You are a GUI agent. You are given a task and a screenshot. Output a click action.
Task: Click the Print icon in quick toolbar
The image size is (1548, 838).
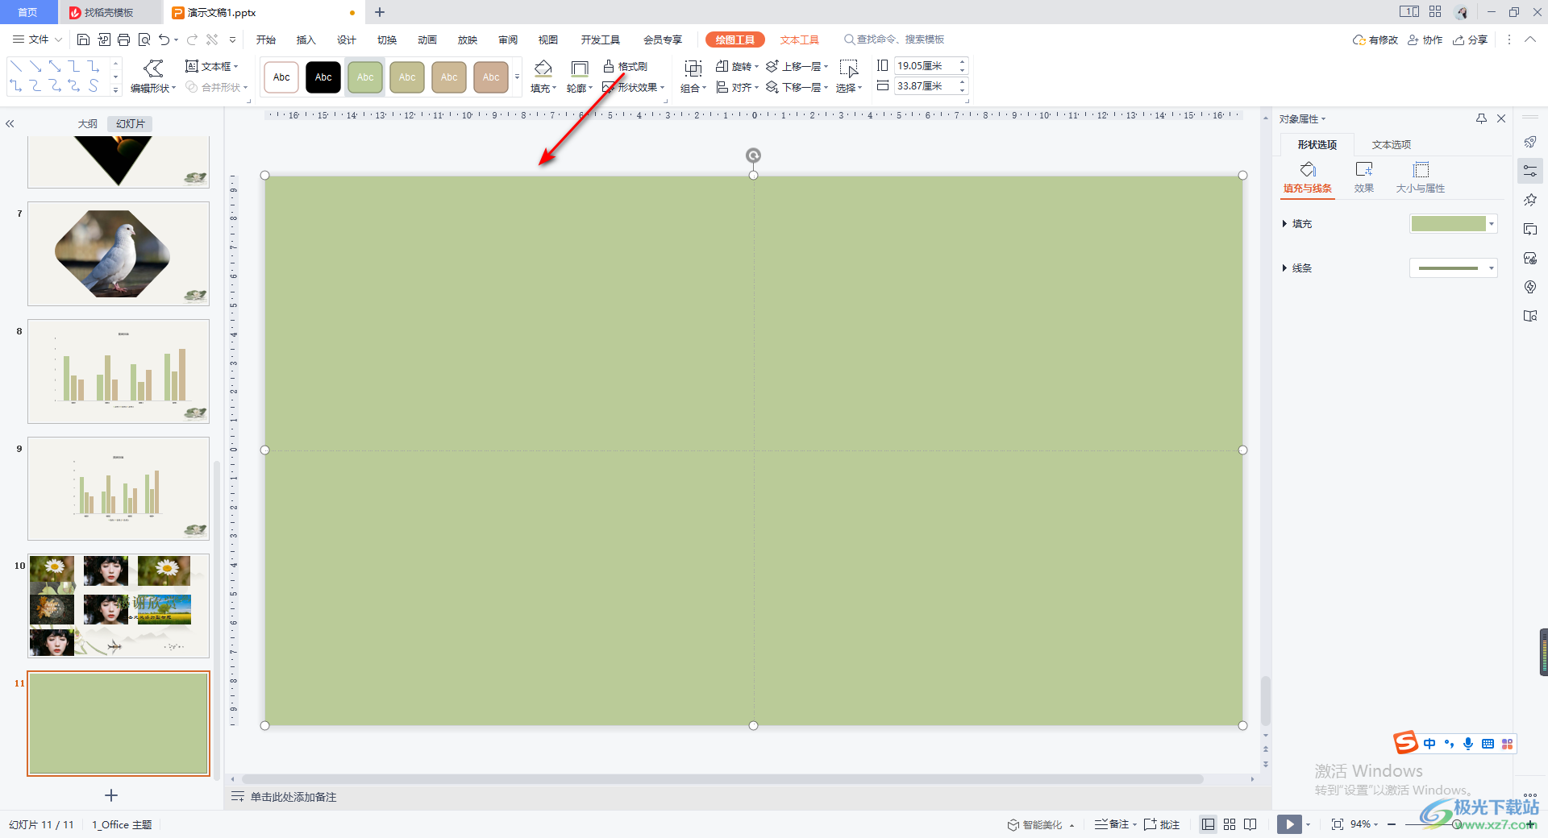[123, 39]
